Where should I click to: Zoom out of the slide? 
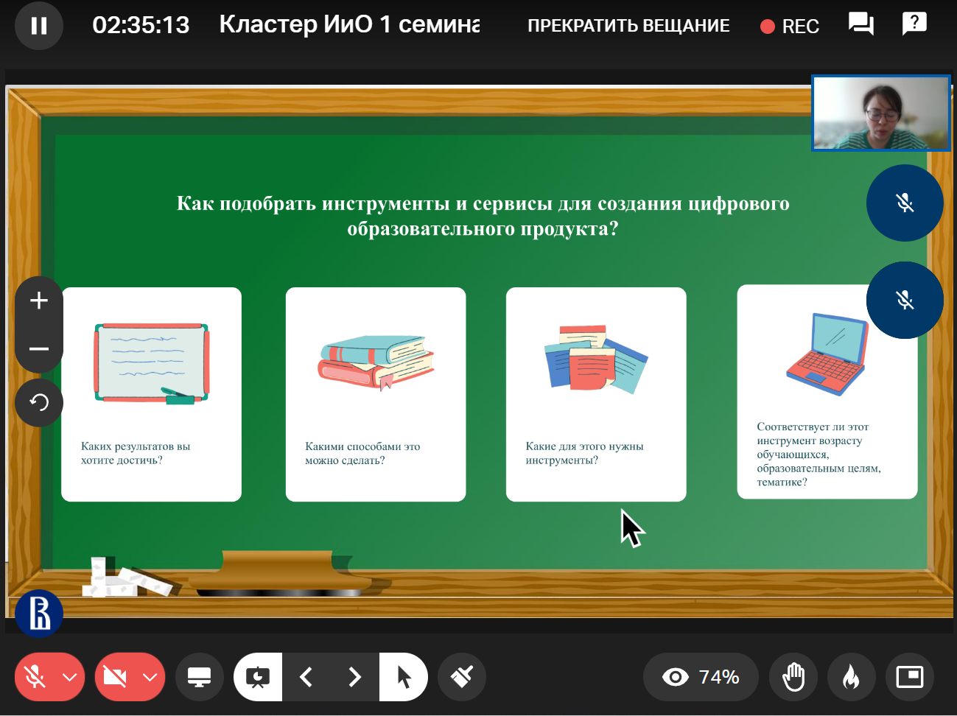[39, 348]
